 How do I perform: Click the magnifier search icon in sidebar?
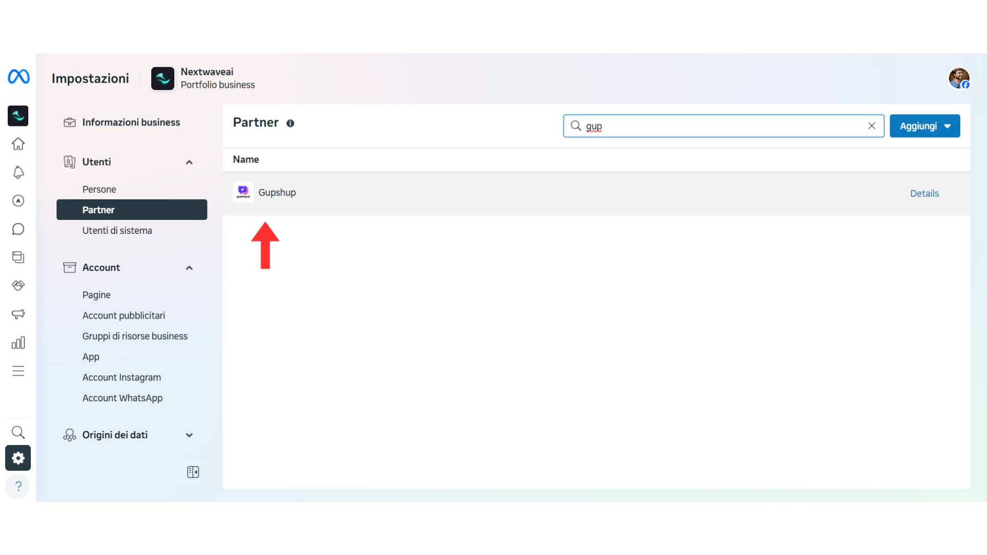pyautogui.click(x=18, y=432)
